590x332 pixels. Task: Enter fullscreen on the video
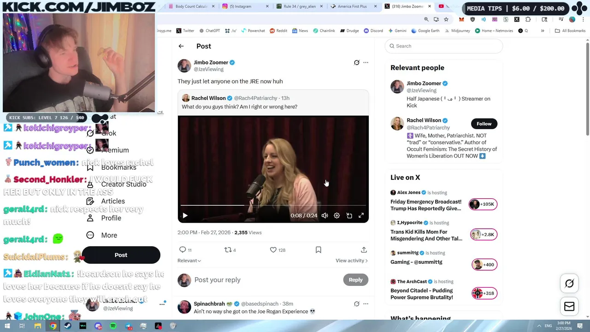point(361,215)
